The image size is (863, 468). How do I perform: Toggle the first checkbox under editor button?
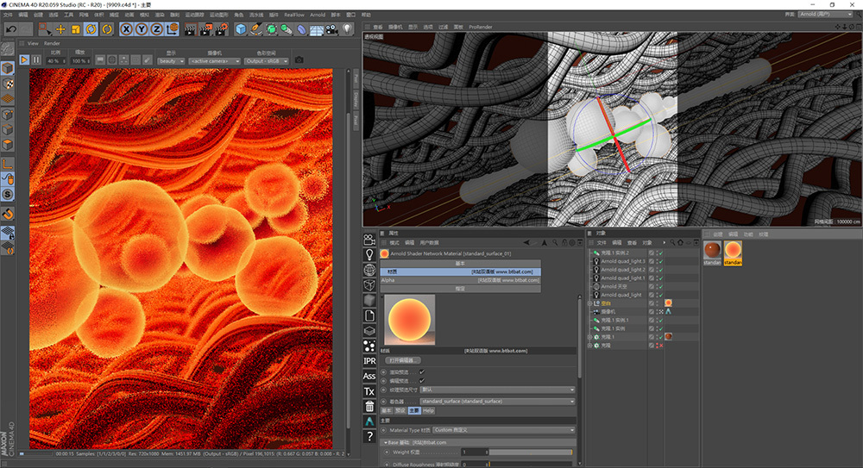[x=422, y=372]
